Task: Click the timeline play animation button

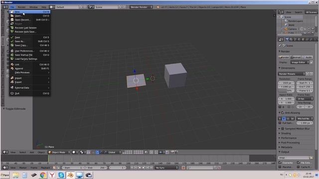Action: (x=144, y=168)
